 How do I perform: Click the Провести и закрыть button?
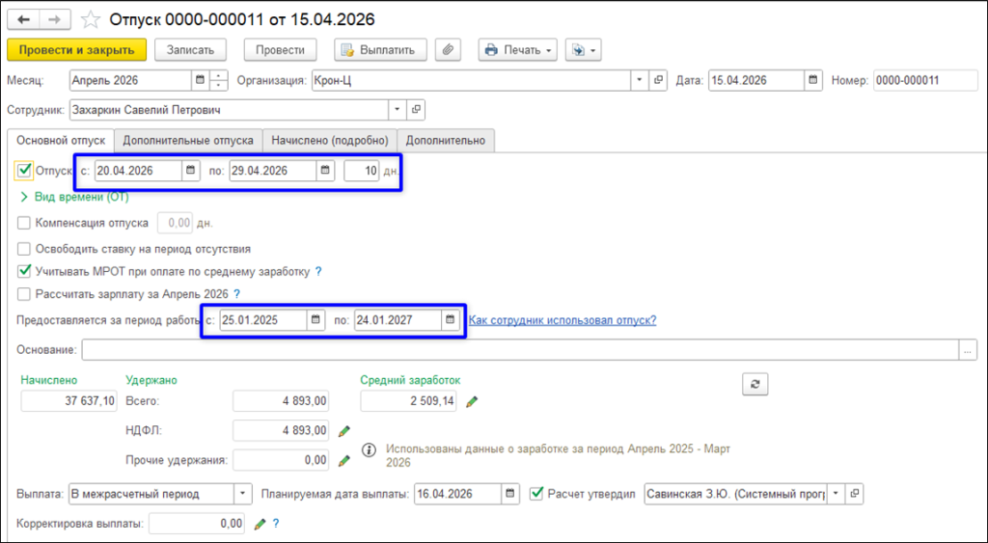coord(77,50)
